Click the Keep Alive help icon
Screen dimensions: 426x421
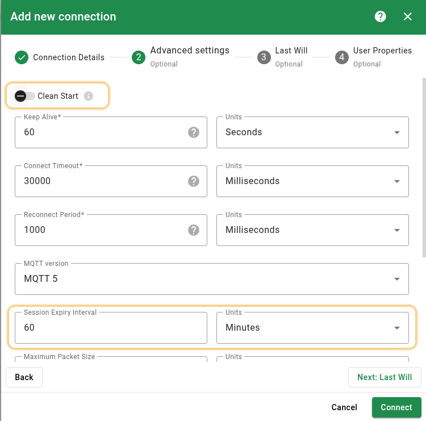(x=194, y=132)
